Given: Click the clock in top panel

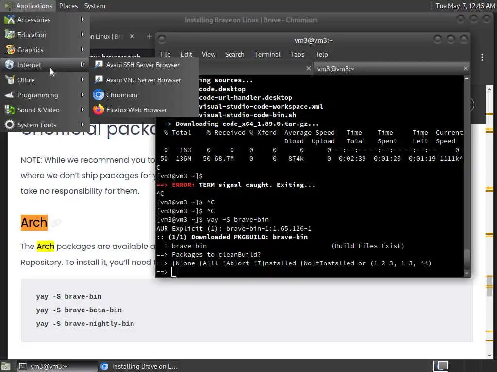Looking at the screenshot, I should point(464,6).
